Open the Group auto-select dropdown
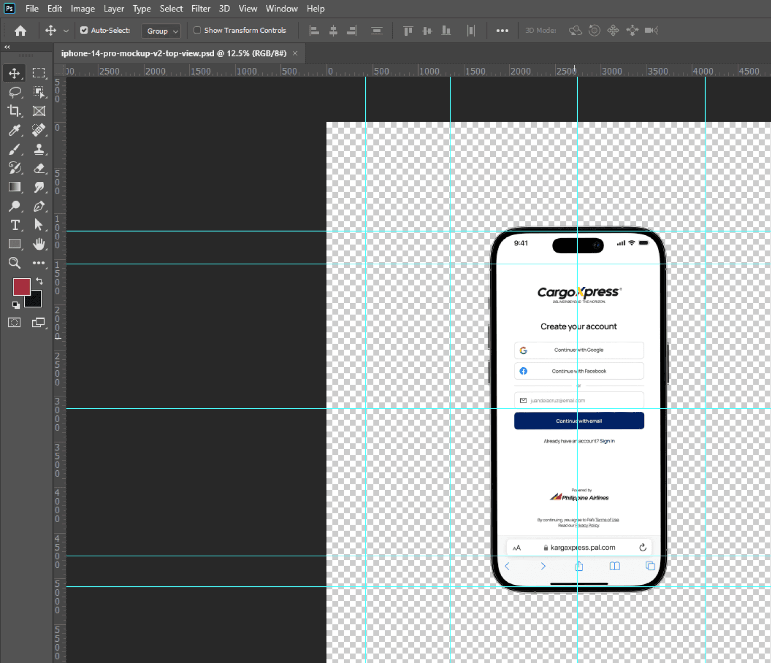771x663 pixels. click(x=161, y=31)
